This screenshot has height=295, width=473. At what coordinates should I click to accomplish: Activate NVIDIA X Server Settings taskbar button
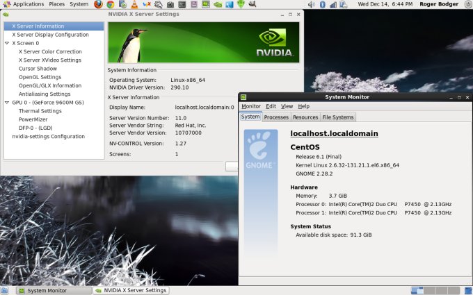(x=131, y=290)
